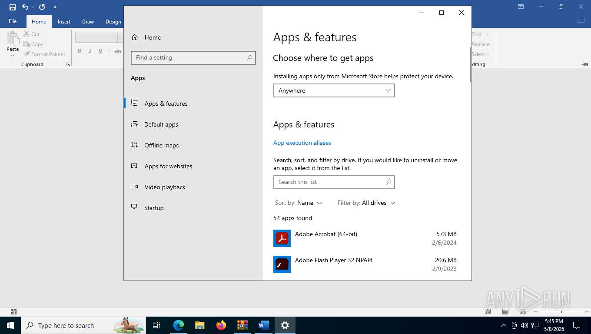
Task: Click the Undo arrow in Word's title bar
Action: point(25,7)
